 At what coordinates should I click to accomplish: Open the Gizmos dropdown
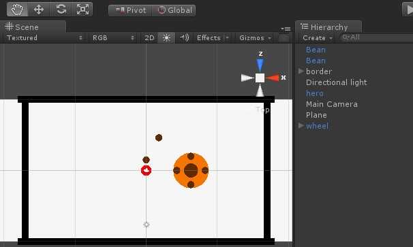tap(255, 38)
